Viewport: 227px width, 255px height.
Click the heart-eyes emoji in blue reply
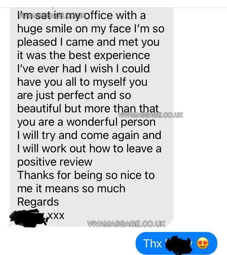click(202, 243)
